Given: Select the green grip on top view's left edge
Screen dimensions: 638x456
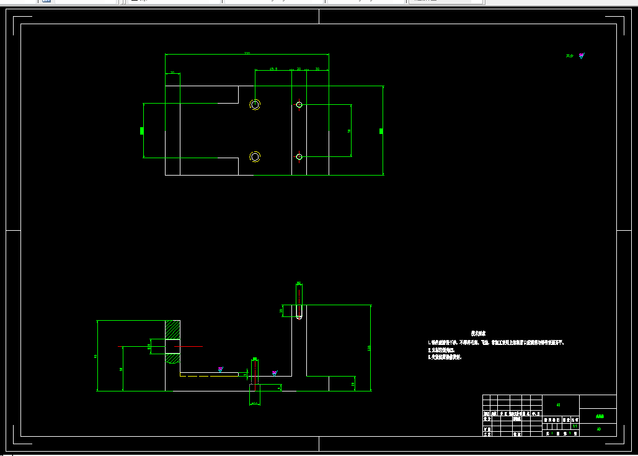Looking at the screenshot, I should coord(141,131).
